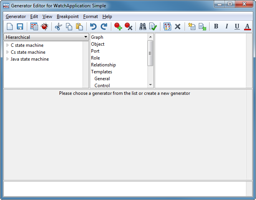Open the Breakpoint menu
The height and width of the screenshot is (200, 256).
click(68, 17)
